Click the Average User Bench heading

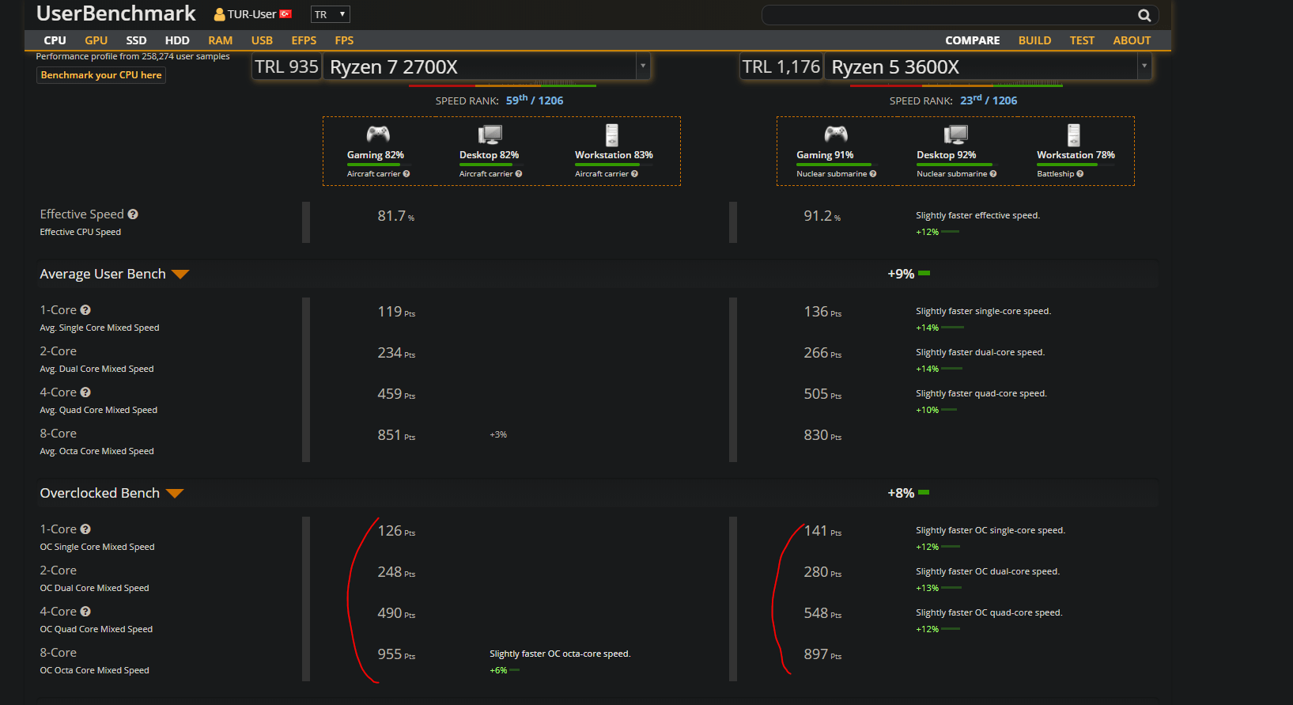[x=103, y=274]
